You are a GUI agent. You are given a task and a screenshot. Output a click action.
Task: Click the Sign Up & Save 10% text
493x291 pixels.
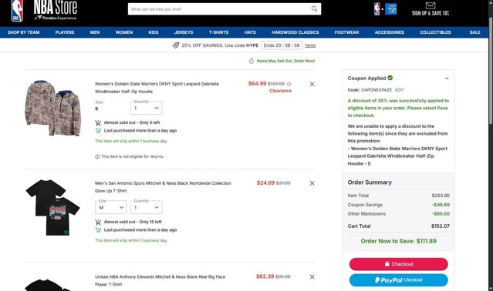[x=431, y=13]
